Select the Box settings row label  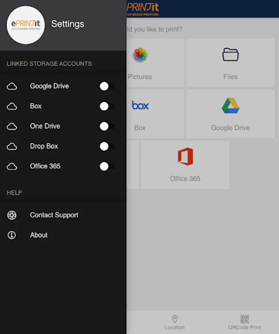pyautogui.click(x=36, y=106)
